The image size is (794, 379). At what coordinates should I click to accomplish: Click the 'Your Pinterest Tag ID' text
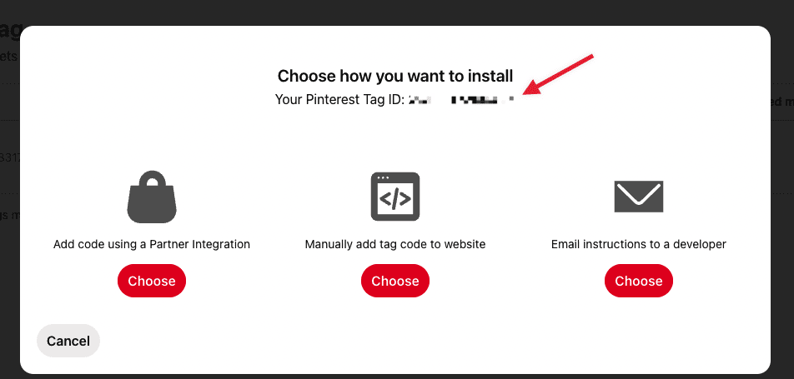pos(339,99)
